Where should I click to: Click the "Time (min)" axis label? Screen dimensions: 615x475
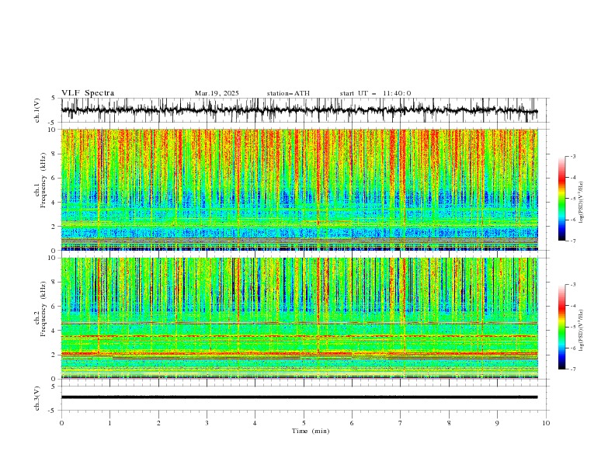pyautogui.click(x=311, y=431)
